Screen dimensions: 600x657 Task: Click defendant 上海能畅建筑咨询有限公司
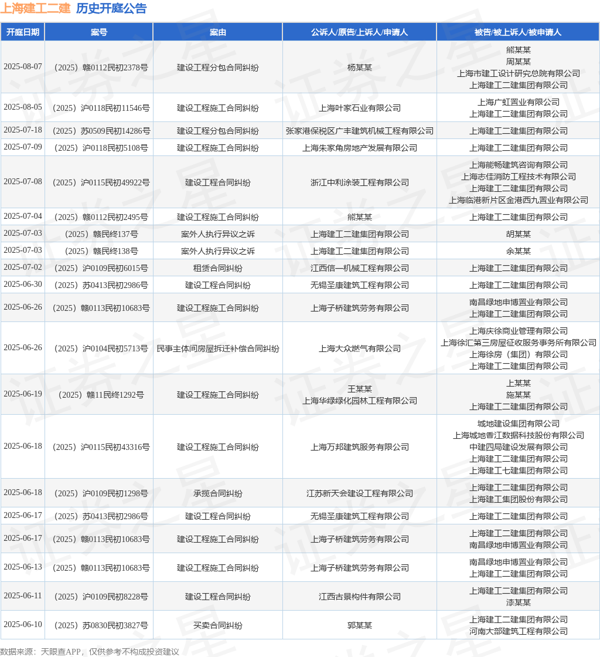pos(519,165)
